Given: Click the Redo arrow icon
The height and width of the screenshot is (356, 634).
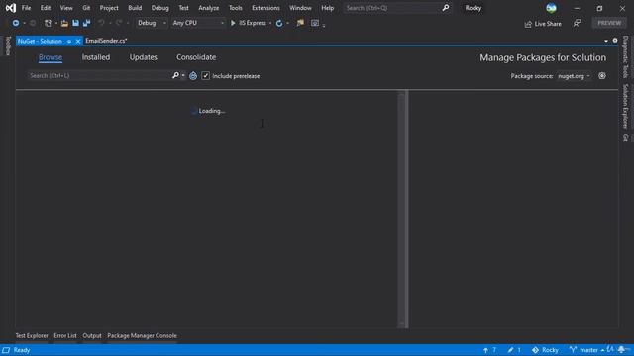Looking at the screenshot, I should tap(119, 23).
